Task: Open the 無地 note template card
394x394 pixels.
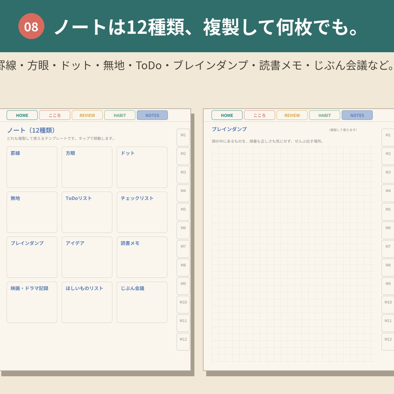Action: click(32, 212)
